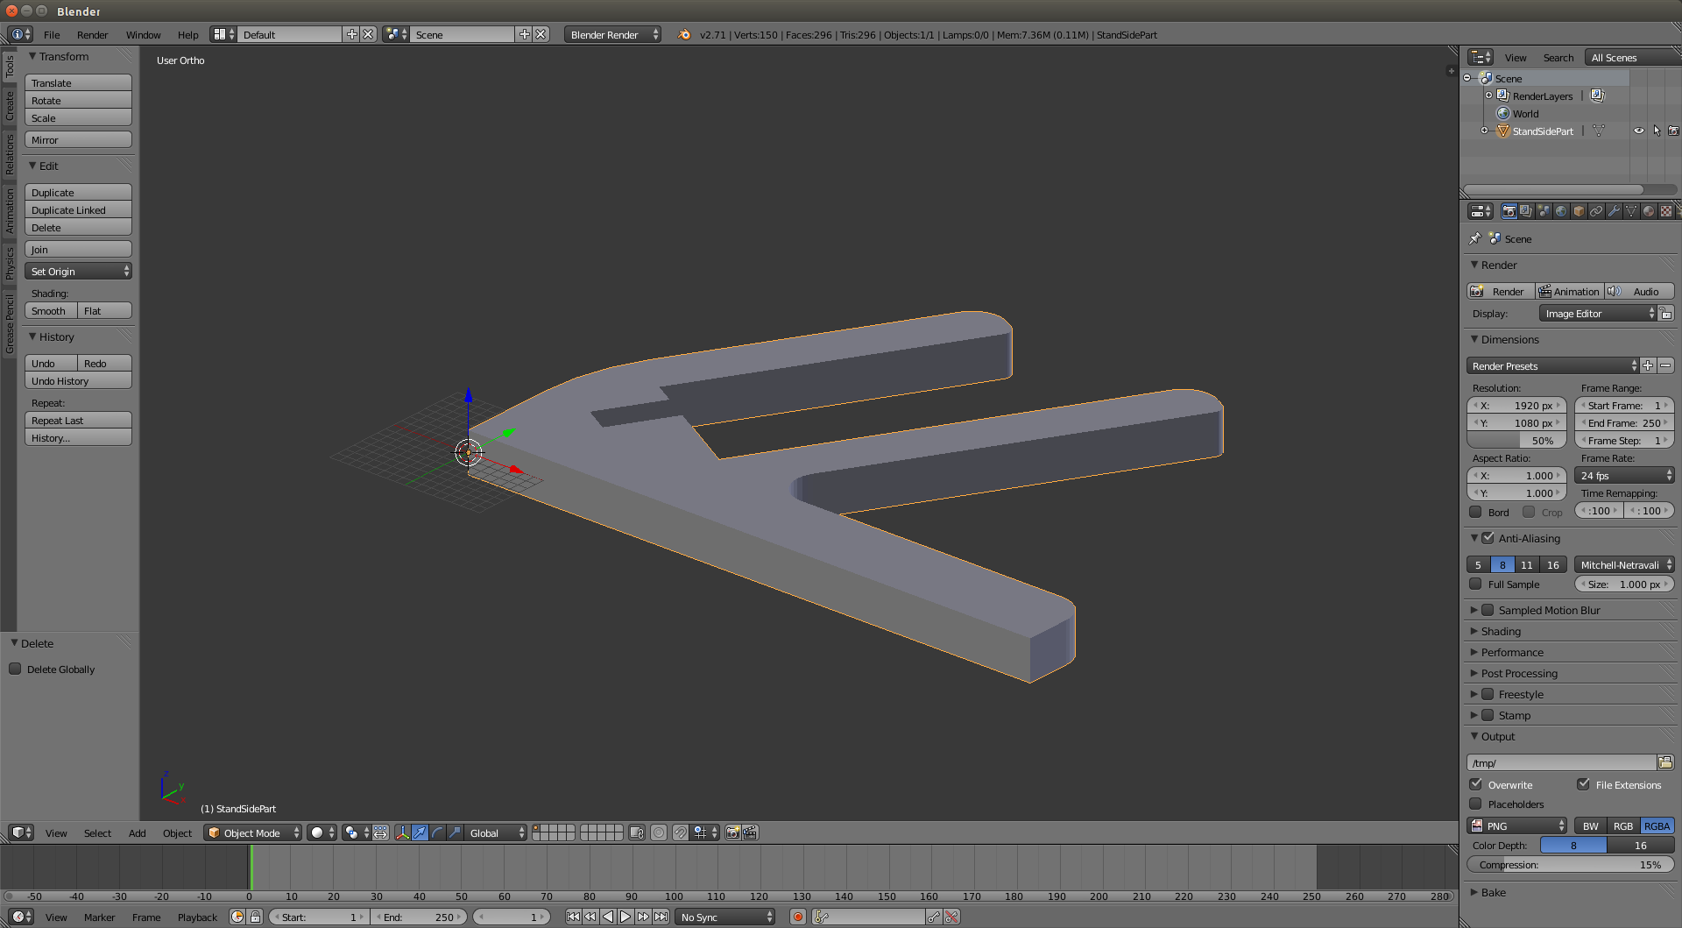Screen dimensions: 1682x928
Task: Open the Object Mode dropdown
Action: [x=252, y=832]
